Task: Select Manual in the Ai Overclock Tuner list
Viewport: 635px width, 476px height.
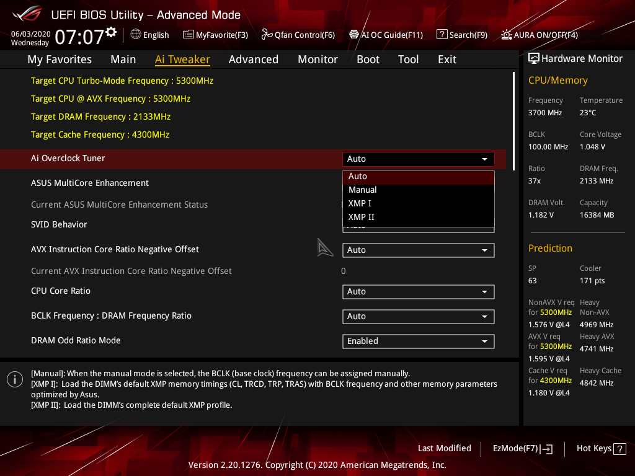Action: tap(362, 190)
